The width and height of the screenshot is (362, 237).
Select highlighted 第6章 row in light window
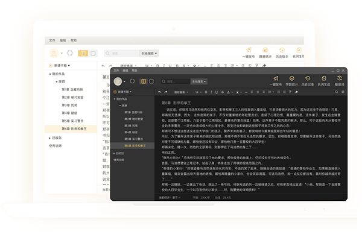coord(71,129)
